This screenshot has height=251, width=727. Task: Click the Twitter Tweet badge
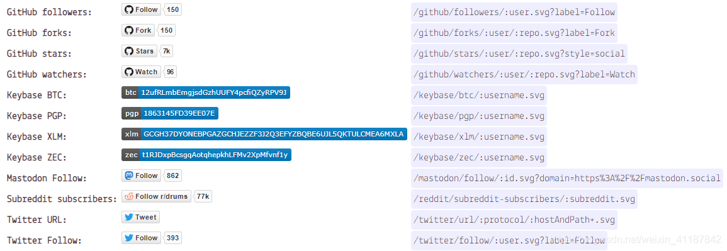tap(141, 217)
